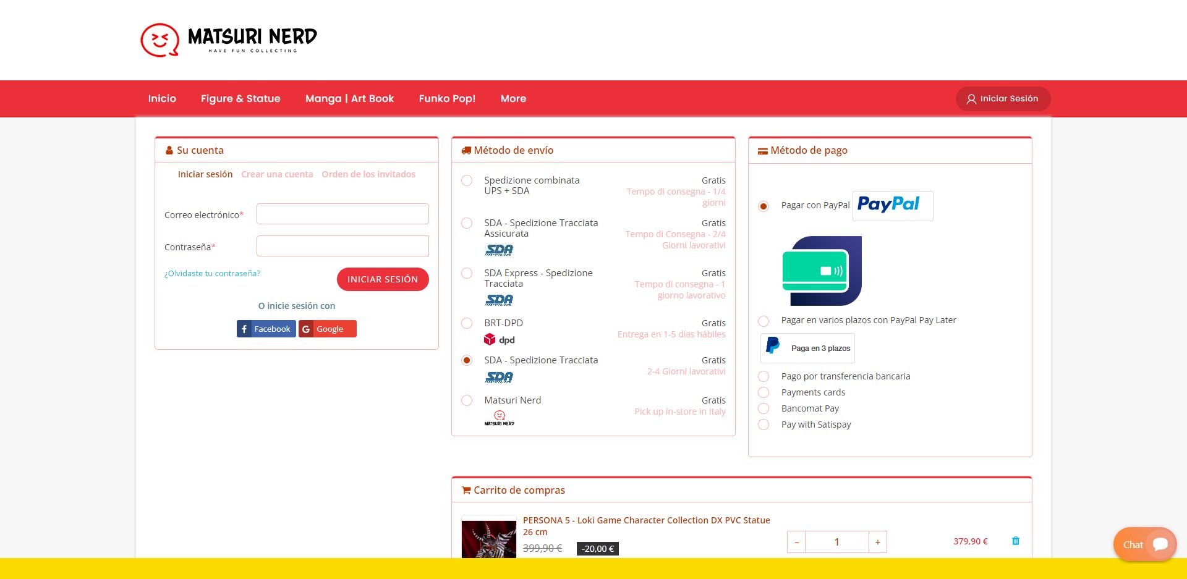Image resolution: width=1187 pixels, height=579 pixels.
Task: Click Matsuri Nerd pickup logo
Action: coord(499,418)
